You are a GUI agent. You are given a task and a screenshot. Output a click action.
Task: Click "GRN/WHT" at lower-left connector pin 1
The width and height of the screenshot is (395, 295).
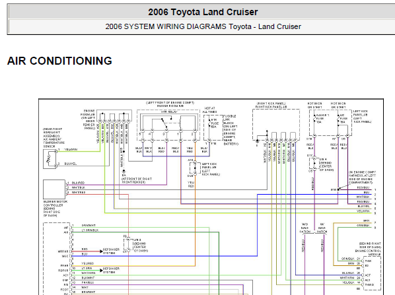89,226
